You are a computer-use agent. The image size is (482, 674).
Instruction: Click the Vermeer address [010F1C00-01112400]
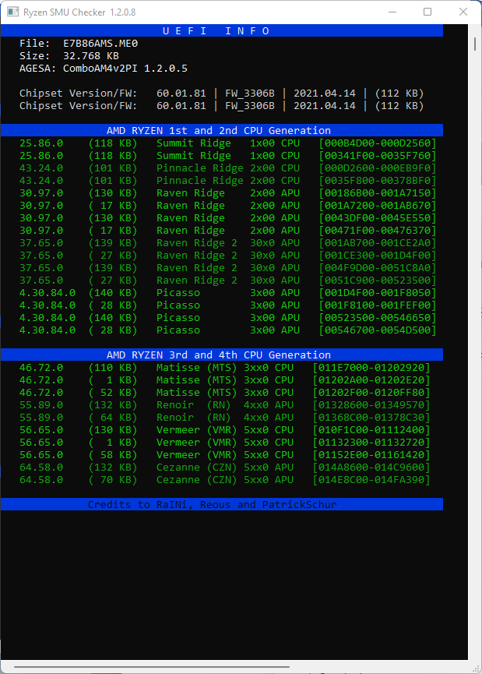(x=371, y=430)
